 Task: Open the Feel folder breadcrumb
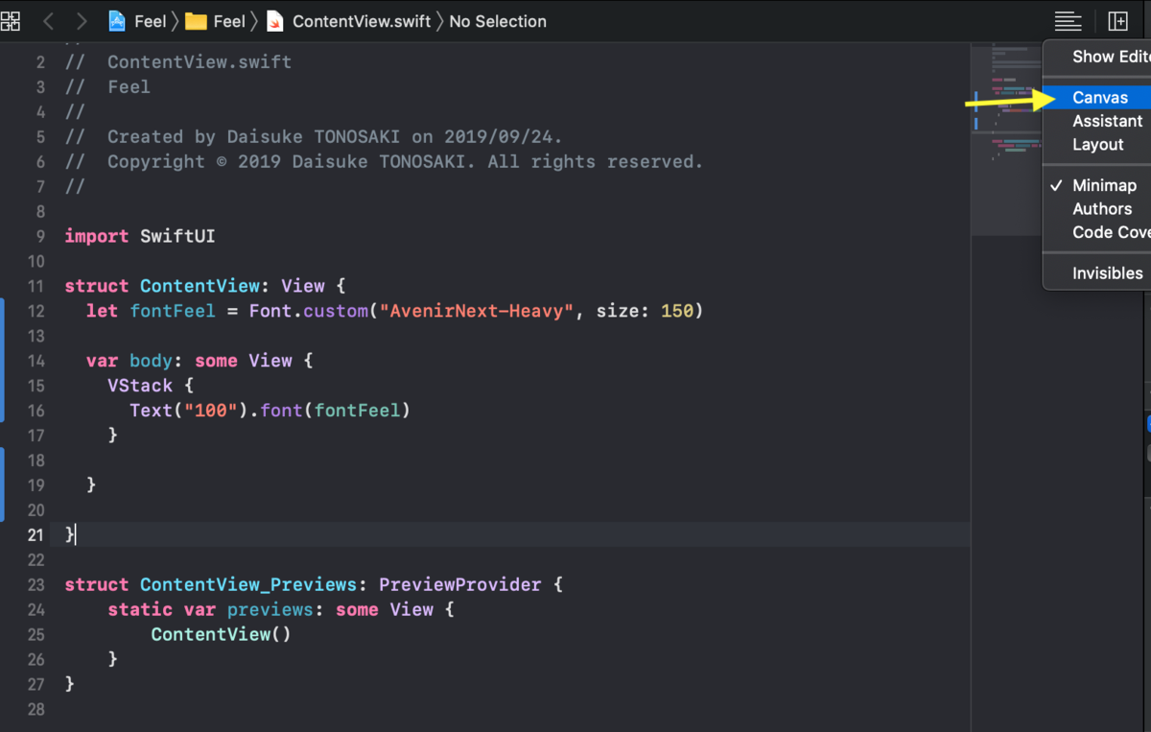(228, 21)
